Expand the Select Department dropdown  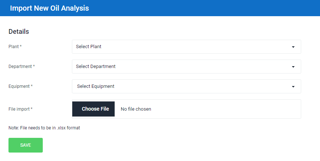click(186, 67)
